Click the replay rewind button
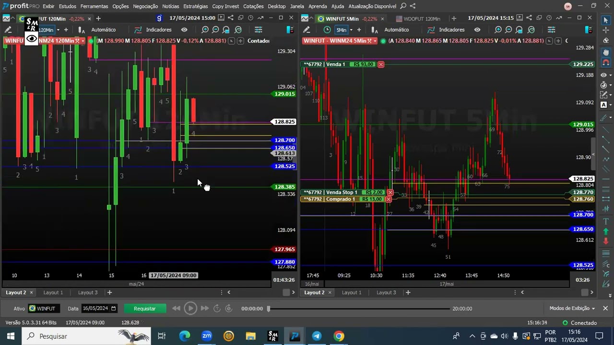Image resolution: width=614 pixels, height=345 pixels. coord(176,309)
